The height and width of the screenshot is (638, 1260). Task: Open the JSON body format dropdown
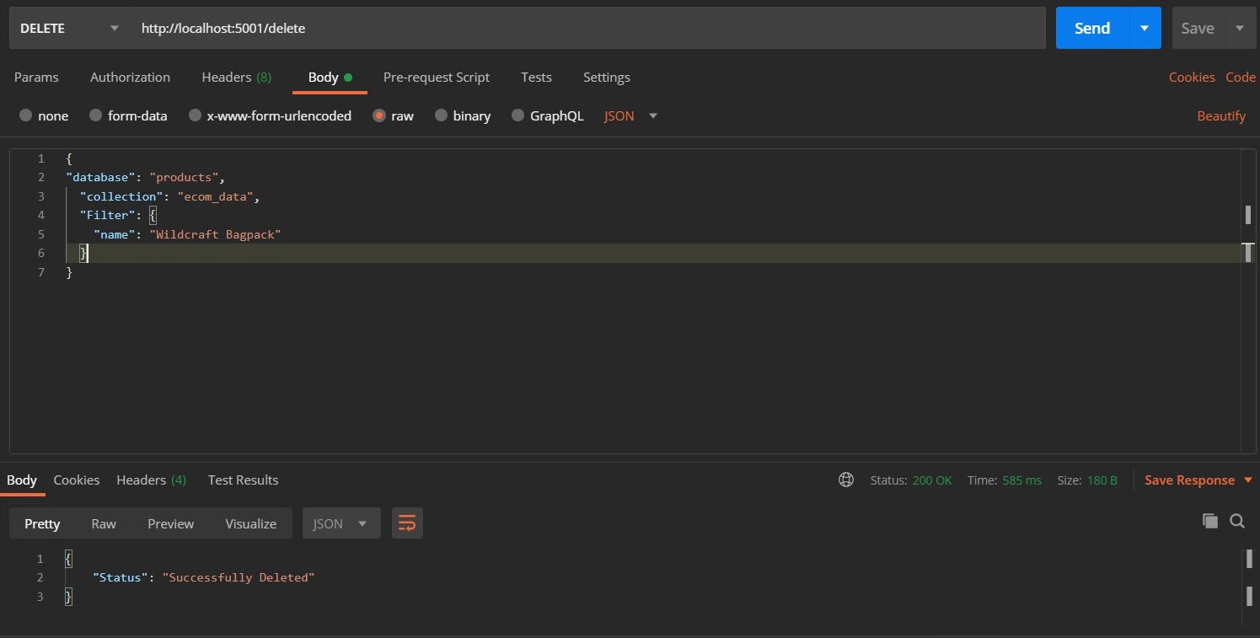(x=630, y=115)
